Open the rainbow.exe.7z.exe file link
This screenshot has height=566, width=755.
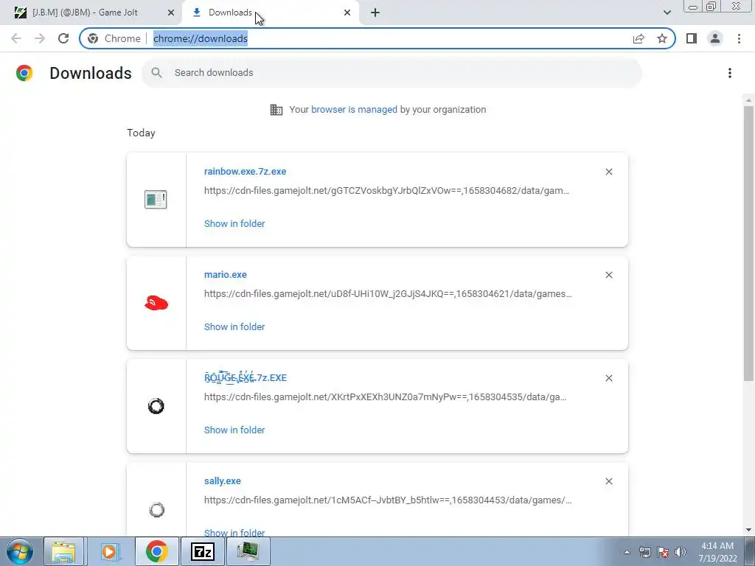pyautogui.click(x=245, y=171)
